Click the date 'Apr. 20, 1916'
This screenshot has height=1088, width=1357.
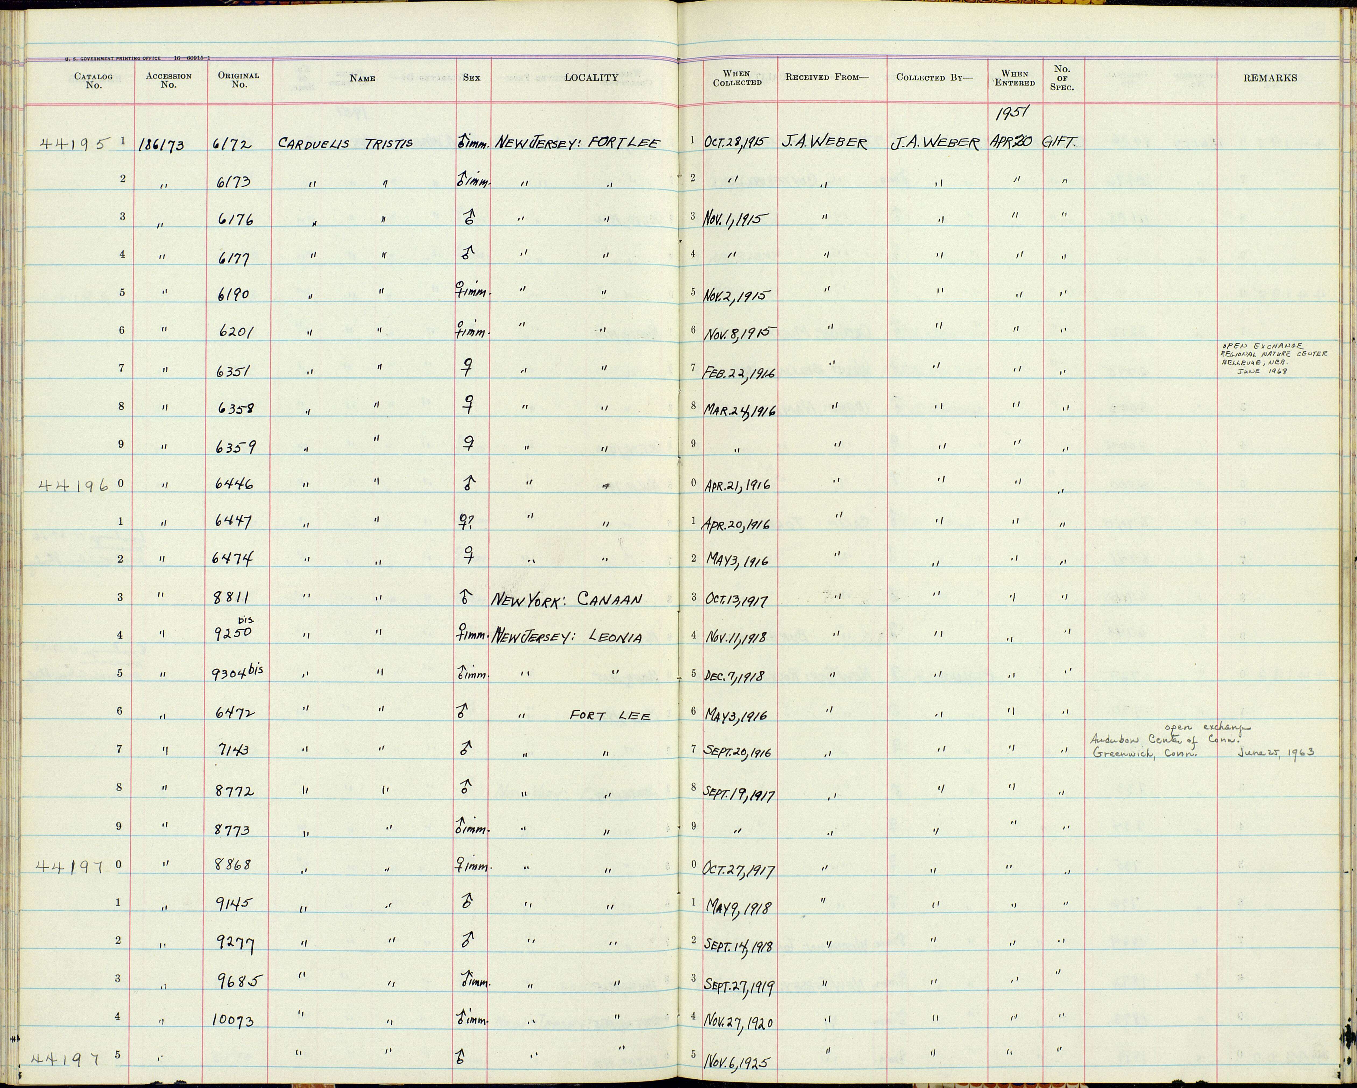click(x=736, y=524)
